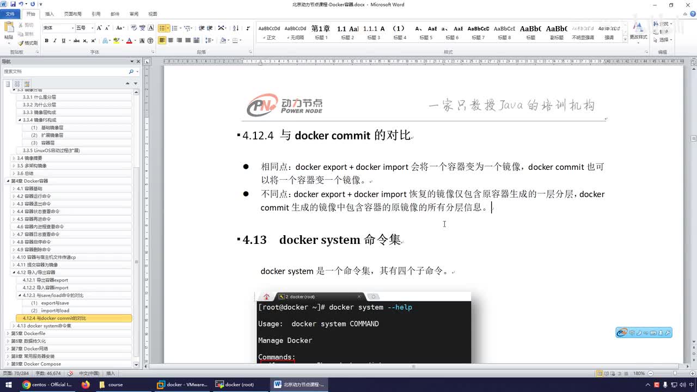This screenshot has height=392, width=697.
Task: Switch to the 引用 References tab
Action: click(96, 14)
